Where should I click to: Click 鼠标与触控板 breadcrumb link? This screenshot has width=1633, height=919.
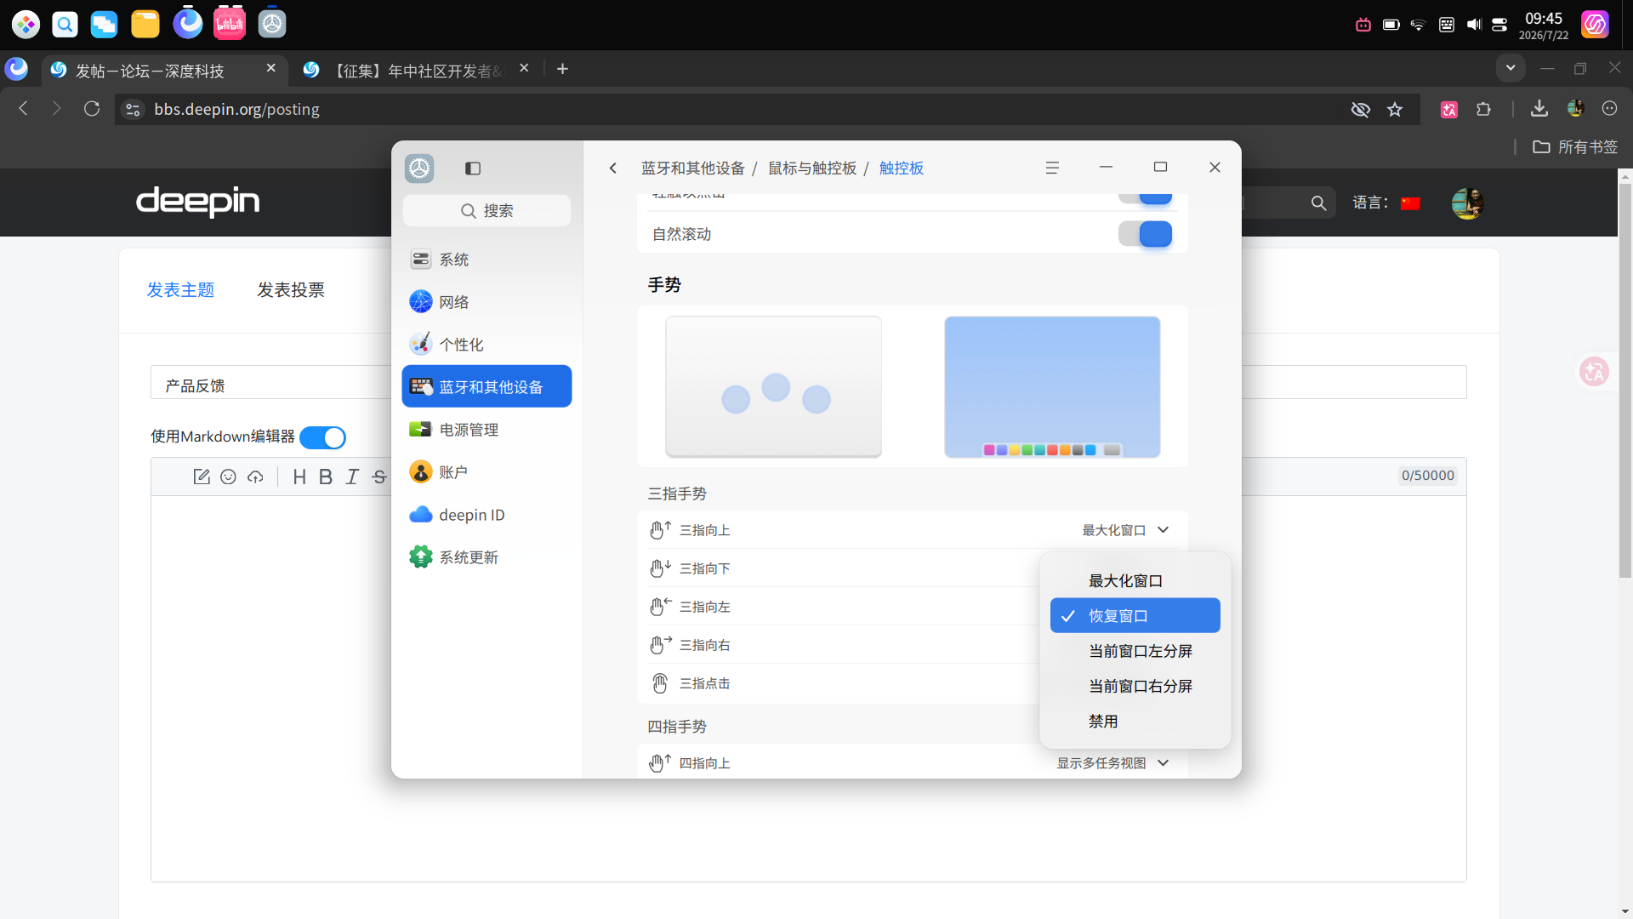pyautogui.click(x=812, y=168)
